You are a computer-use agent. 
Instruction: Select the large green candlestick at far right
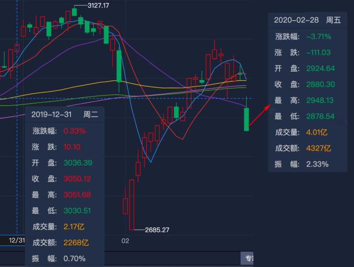click(246, 119)
